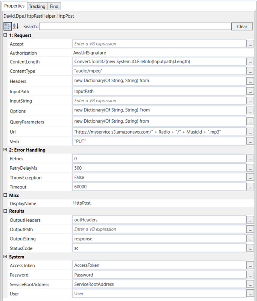
Task: Collapse the 1: Request section
Action: tap(5, 35)
